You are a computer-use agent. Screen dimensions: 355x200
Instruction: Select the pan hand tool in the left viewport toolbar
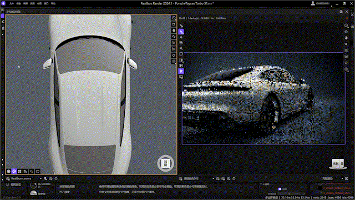point(174,30)
